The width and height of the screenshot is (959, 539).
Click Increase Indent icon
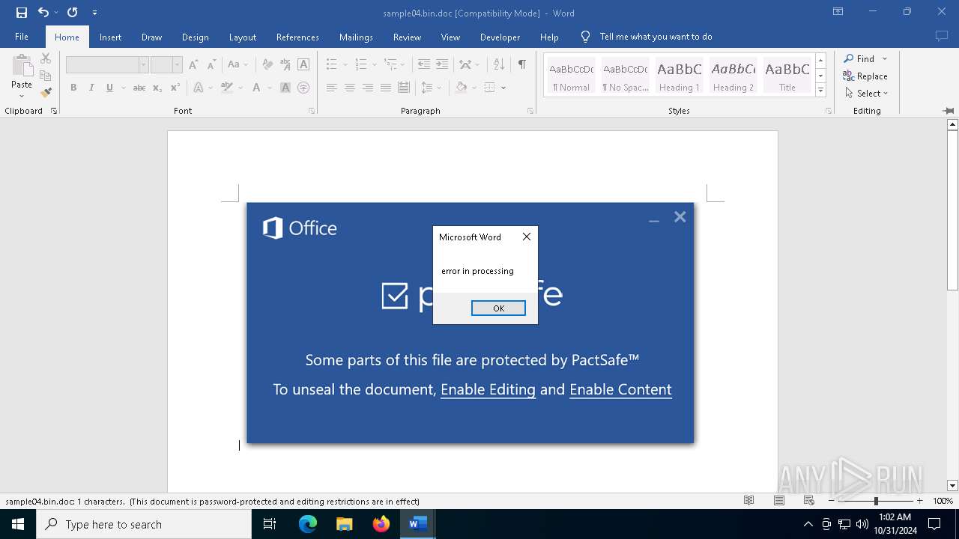pos(442,64)
